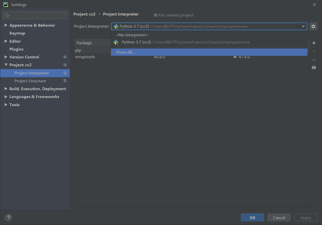Click the minus icon to uninstall package
Screen dimensions: 322x225
point(314,51)
